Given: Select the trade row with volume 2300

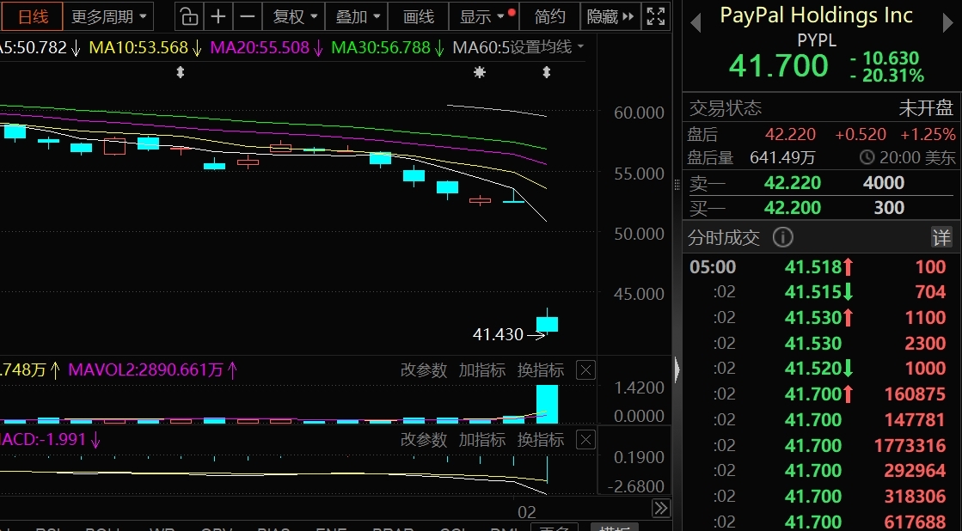Looking at the screenshot, I should tap(822, 343).
